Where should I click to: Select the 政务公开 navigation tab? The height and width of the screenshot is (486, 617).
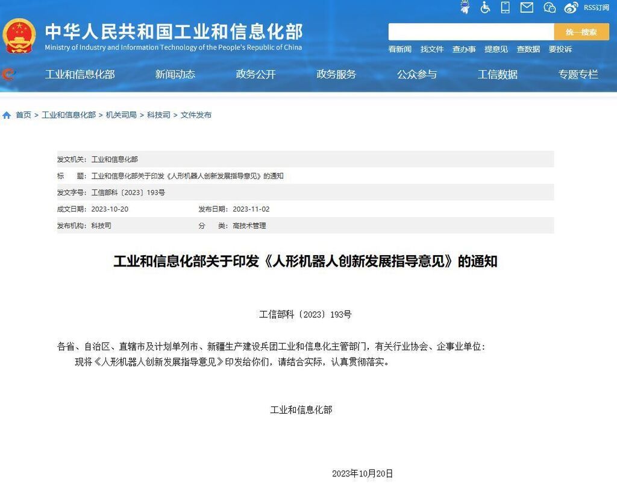pyautogui.click(x=255, y=74)
